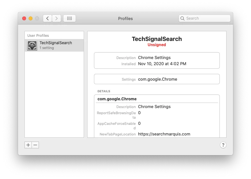Click the Installed date Nov 10, 2020
Image resolution: width=251 pixels, height=179 pixels.
tap(162, 64)
